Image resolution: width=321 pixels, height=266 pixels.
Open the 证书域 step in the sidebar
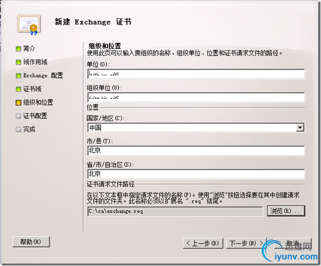pyautogui.click(x=32, y=89)
